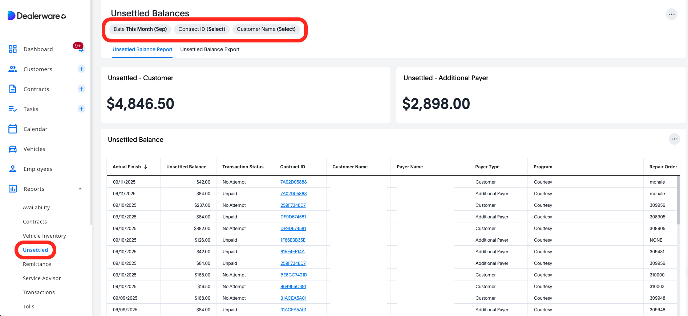Open the Customer Name filter dropdown
The height and width of the screenshot is (316, 688).
[x=266, y=29]
